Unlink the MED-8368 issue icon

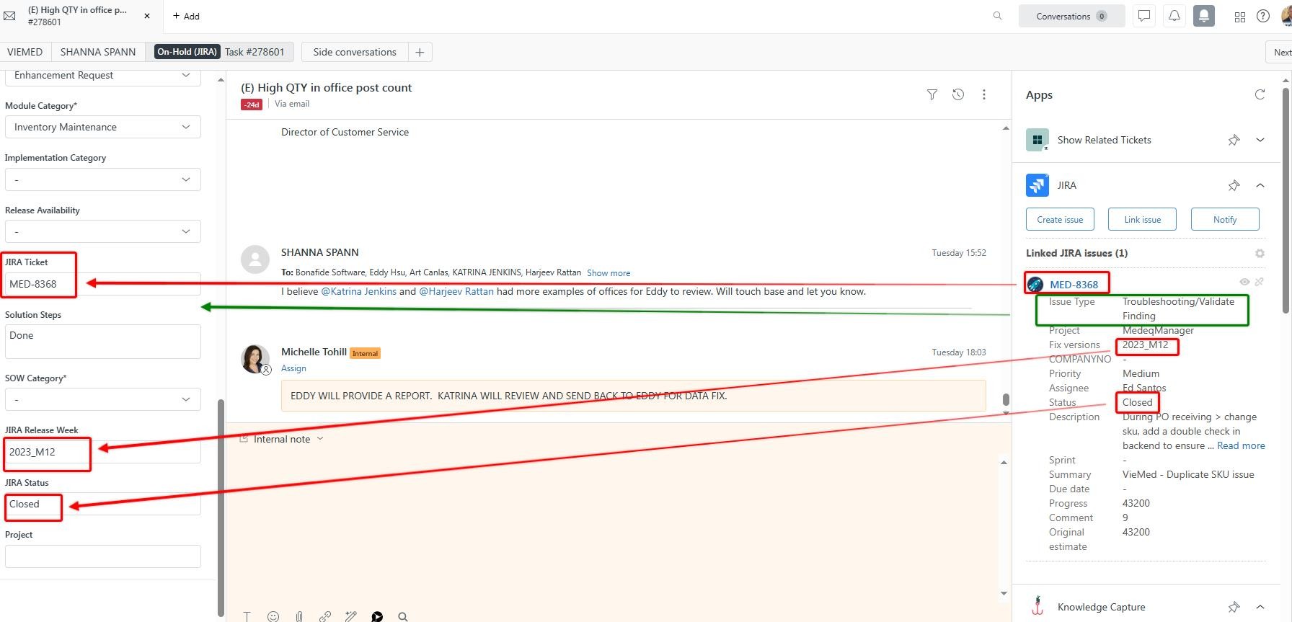coord(1259,282)
